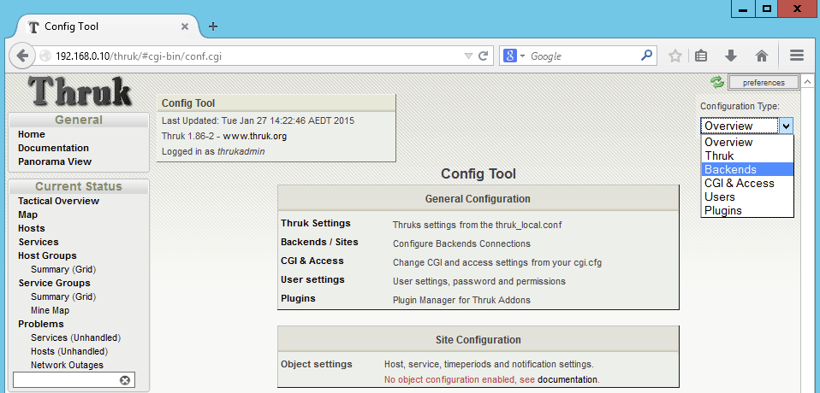
Task: Click the search magnifier icon
Action: [647, 55]
